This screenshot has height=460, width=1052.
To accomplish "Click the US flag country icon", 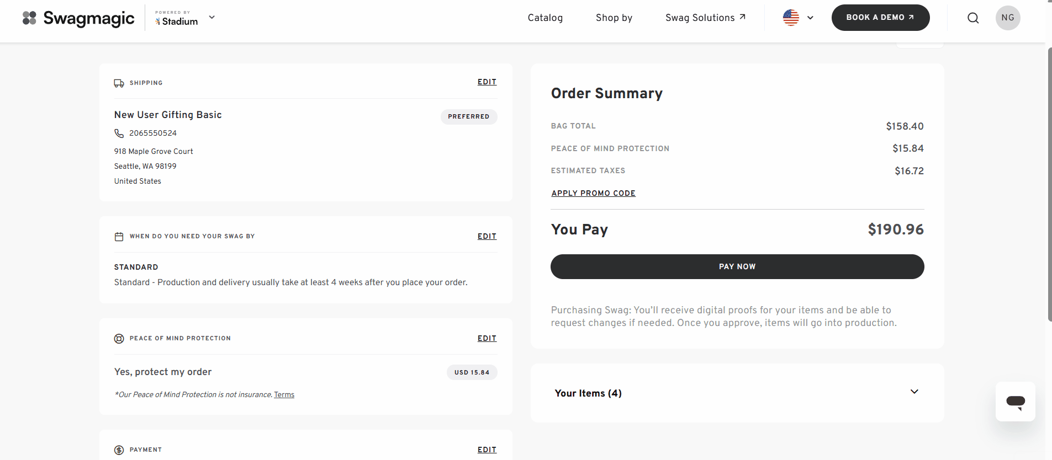I will (x=791, y=18).
